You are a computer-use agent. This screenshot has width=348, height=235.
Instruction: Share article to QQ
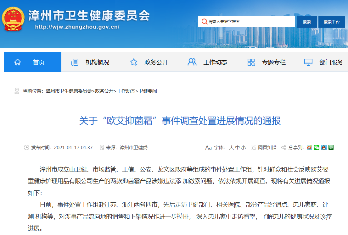324,147
